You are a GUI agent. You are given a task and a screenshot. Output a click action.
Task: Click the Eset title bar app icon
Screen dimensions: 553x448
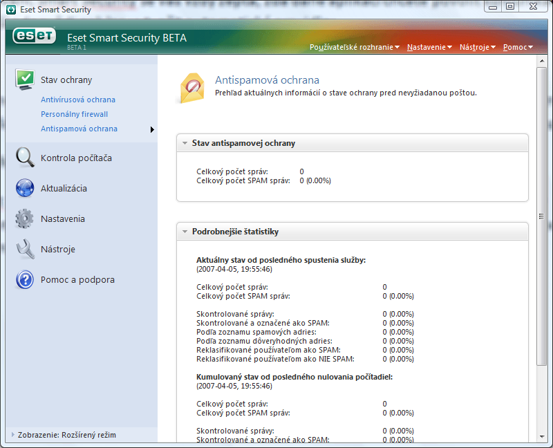pos(11,10)
